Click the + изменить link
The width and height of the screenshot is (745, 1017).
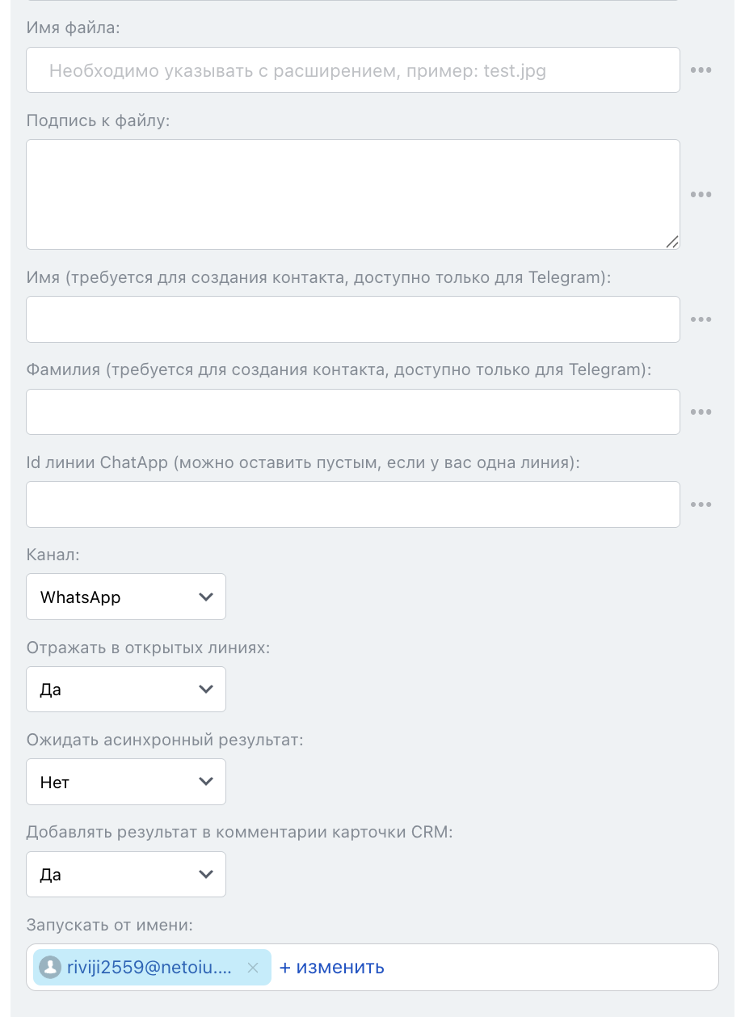[x=332, y=968]
